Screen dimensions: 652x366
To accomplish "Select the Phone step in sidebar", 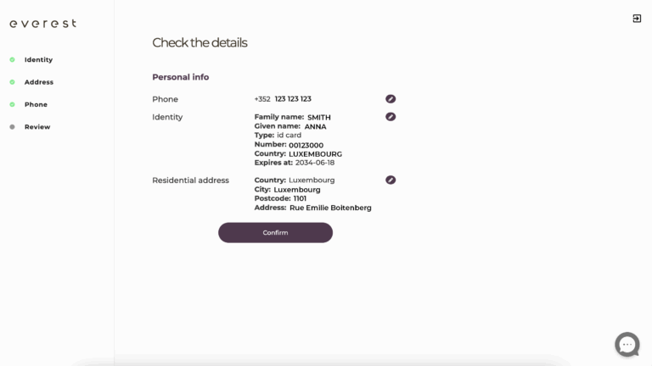I will (36, 105).
